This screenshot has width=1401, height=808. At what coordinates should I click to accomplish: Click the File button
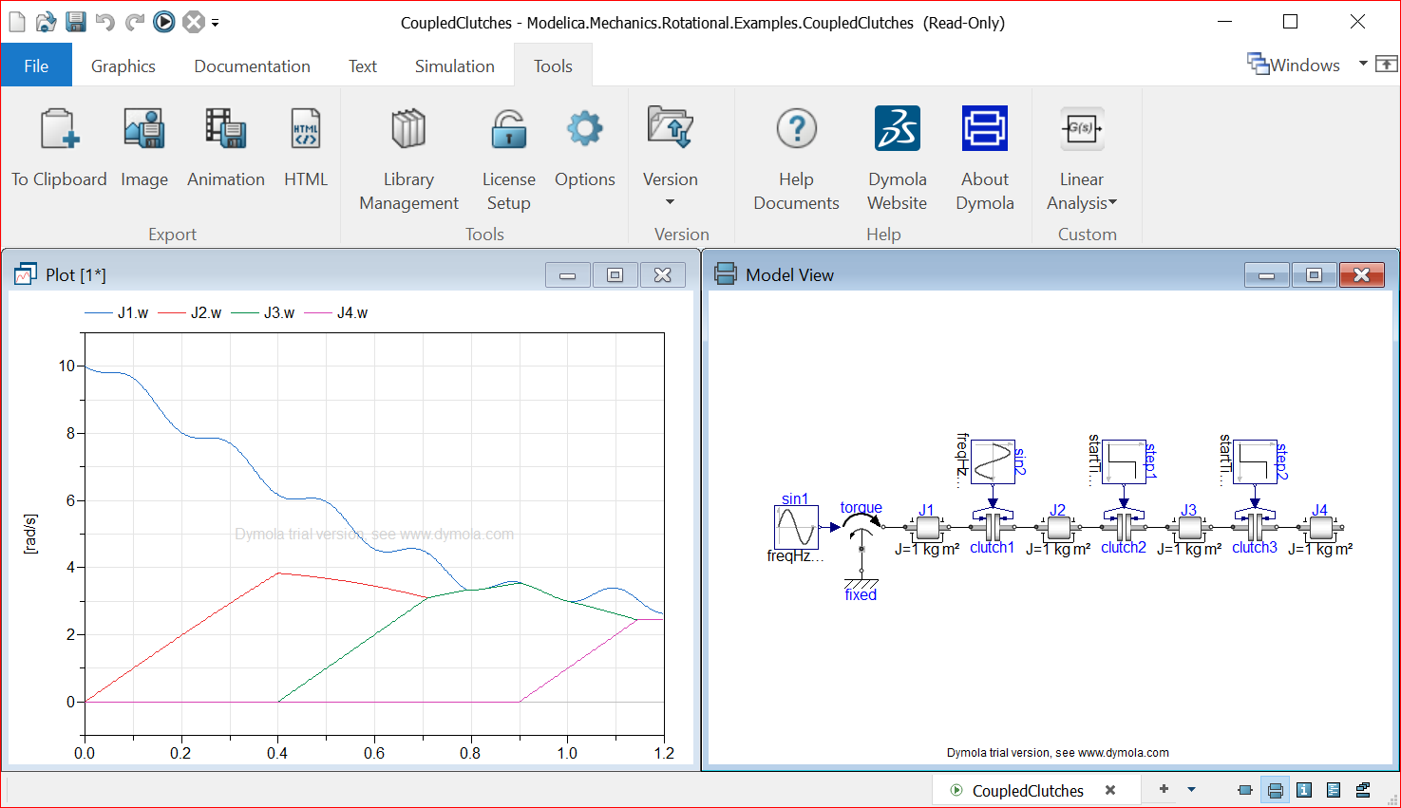coord(36,66)
